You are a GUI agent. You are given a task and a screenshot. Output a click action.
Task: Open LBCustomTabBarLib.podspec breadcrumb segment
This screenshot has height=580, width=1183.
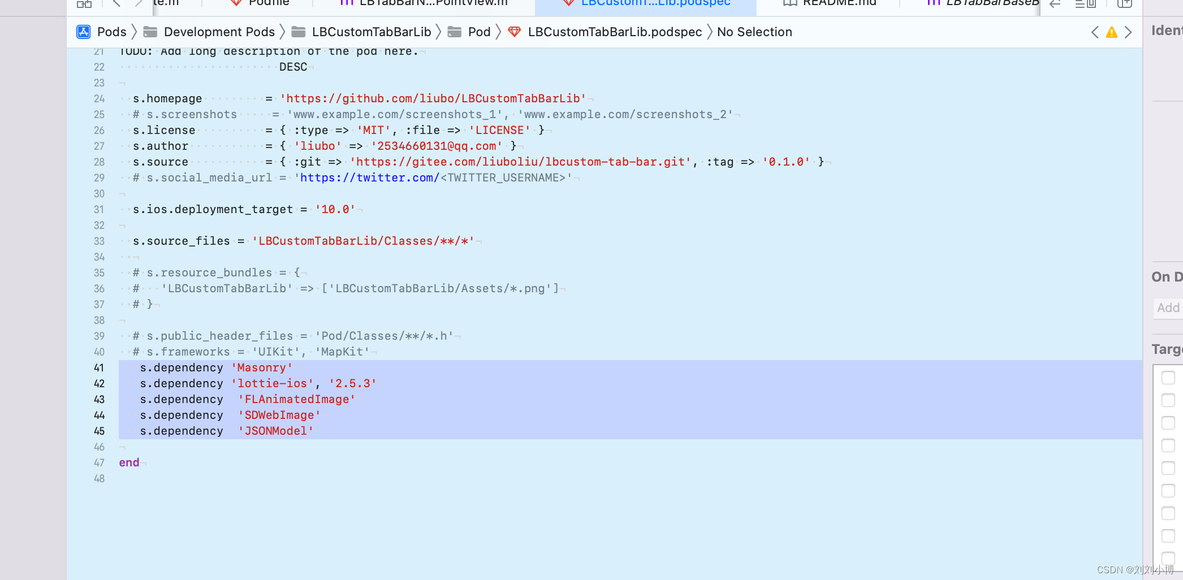pyautogui.click(x=615, y=32)
